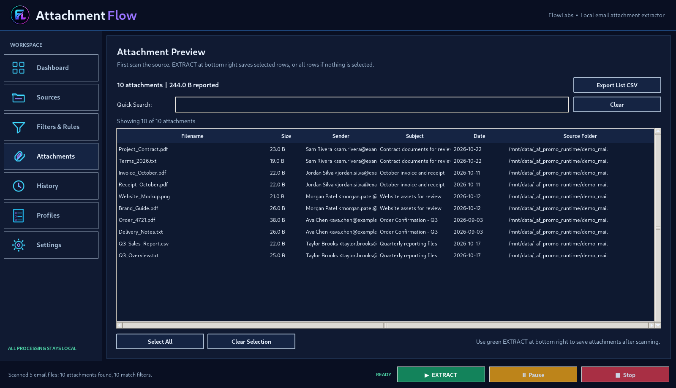Open the Settings page
This screenshot has width=676, height=388.
[x=51, y=245]
